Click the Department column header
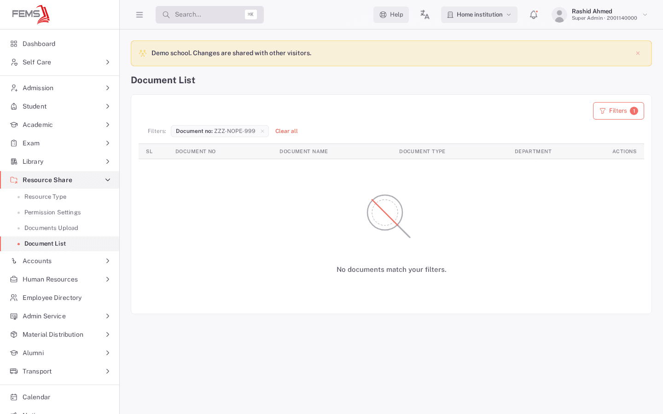The width and height of the screenshot is (663, 414). coord(533,151)
